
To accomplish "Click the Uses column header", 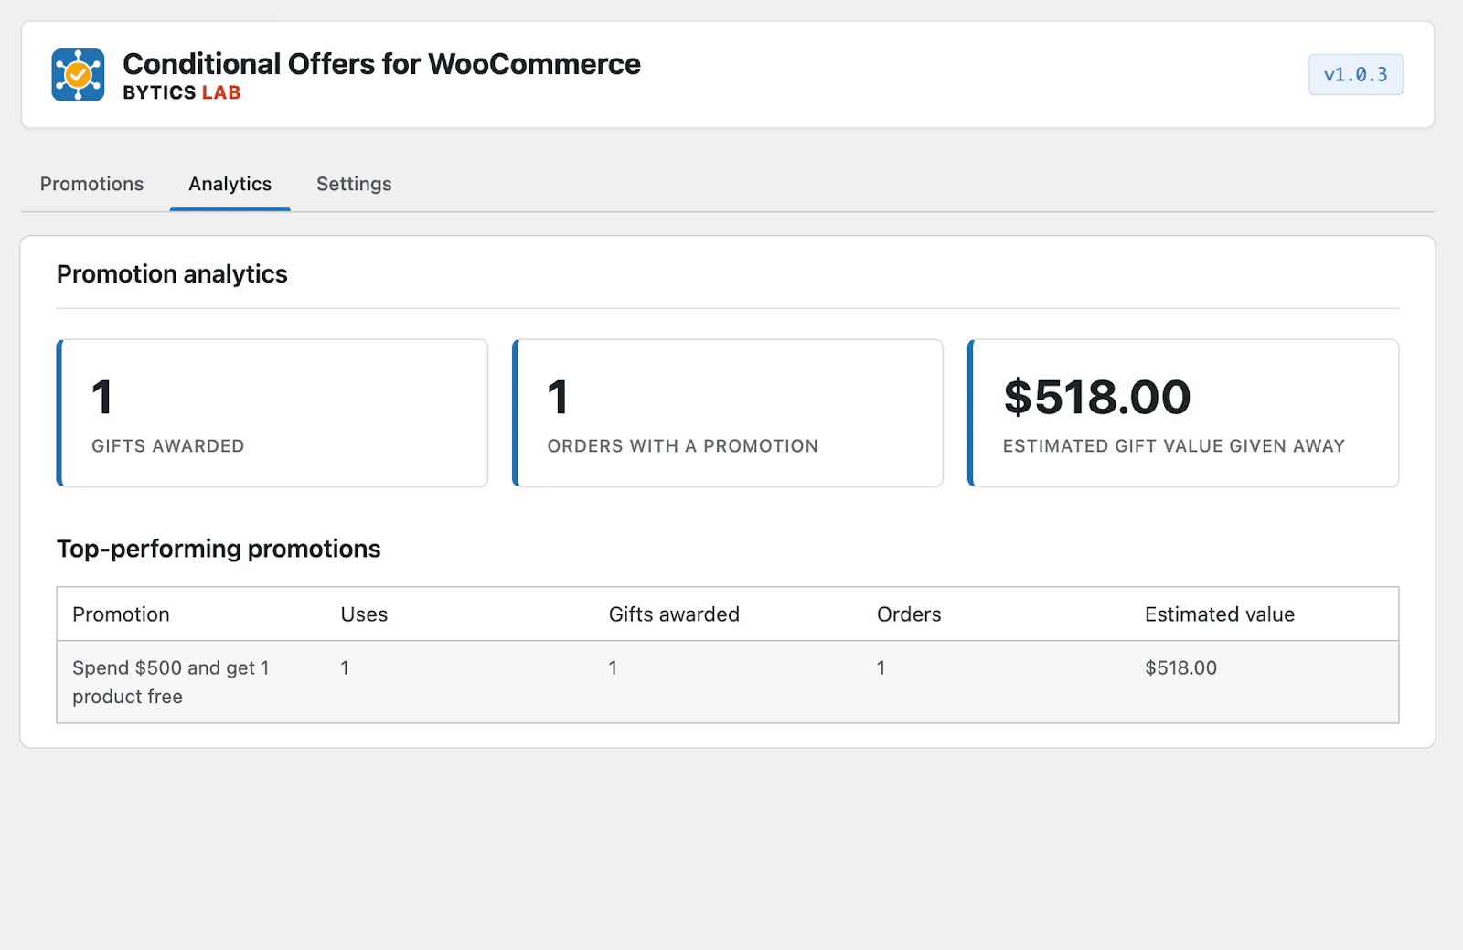I will (x=364, y=614).
